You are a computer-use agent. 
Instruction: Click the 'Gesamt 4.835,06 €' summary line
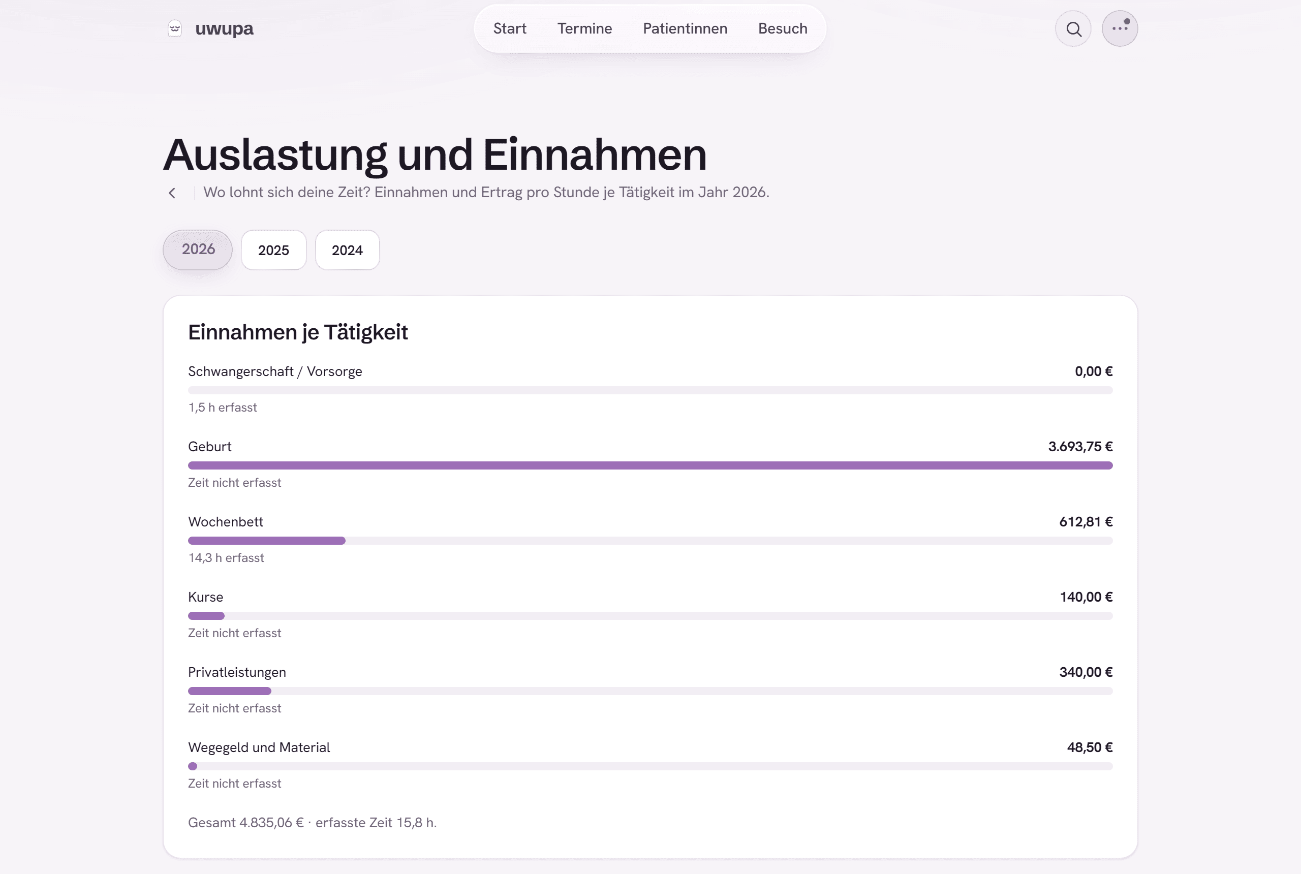coord(312,823)
